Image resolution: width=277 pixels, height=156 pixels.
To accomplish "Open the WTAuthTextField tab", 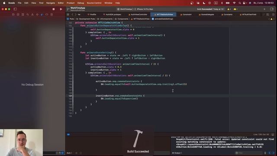I will 248,14.
